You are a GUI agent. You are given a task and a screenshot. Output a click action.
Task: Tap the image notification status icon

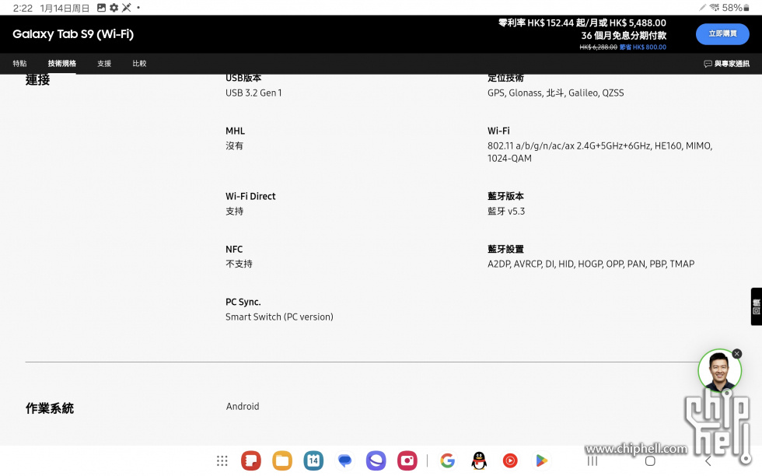[x=101, y=8]
